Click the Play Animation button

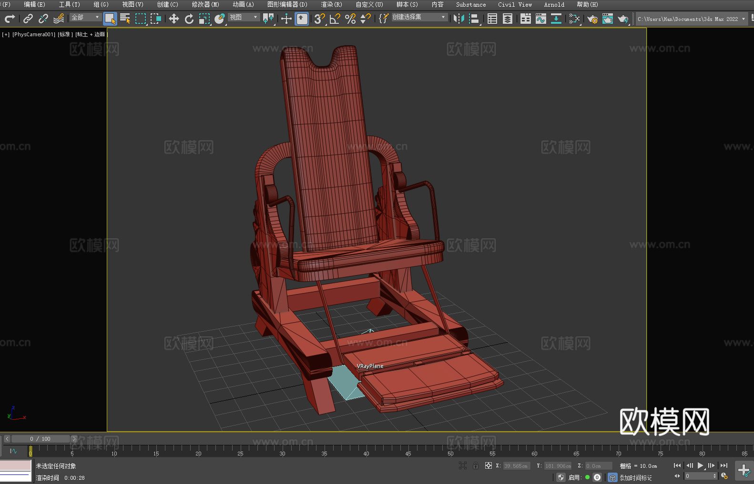point(700,465)
